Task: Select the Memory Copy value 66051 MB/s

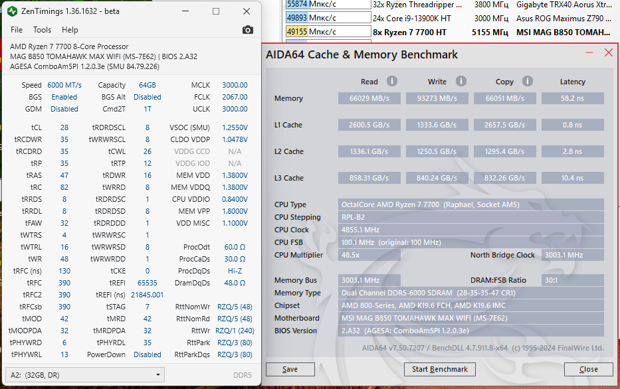Action: pyautogui.click(x=505, y=98)
